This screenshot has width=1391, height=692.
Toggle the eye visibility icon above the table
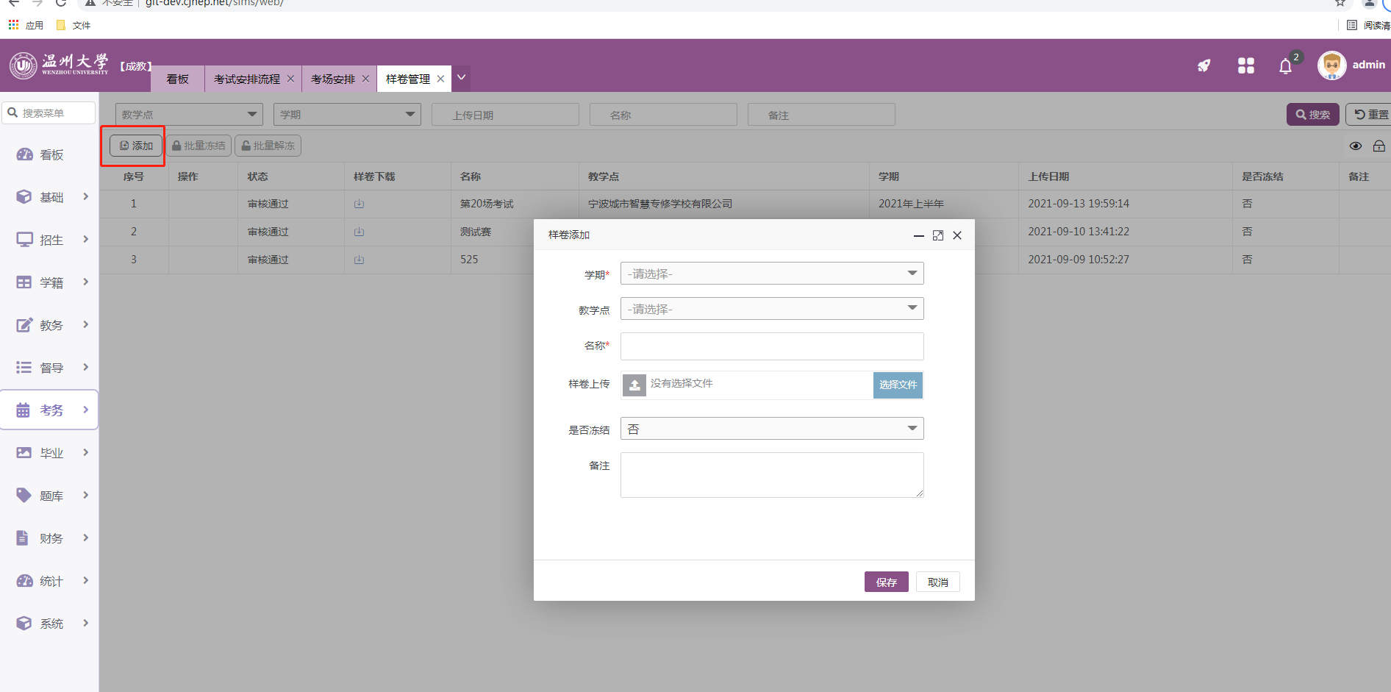point(1355,146)
